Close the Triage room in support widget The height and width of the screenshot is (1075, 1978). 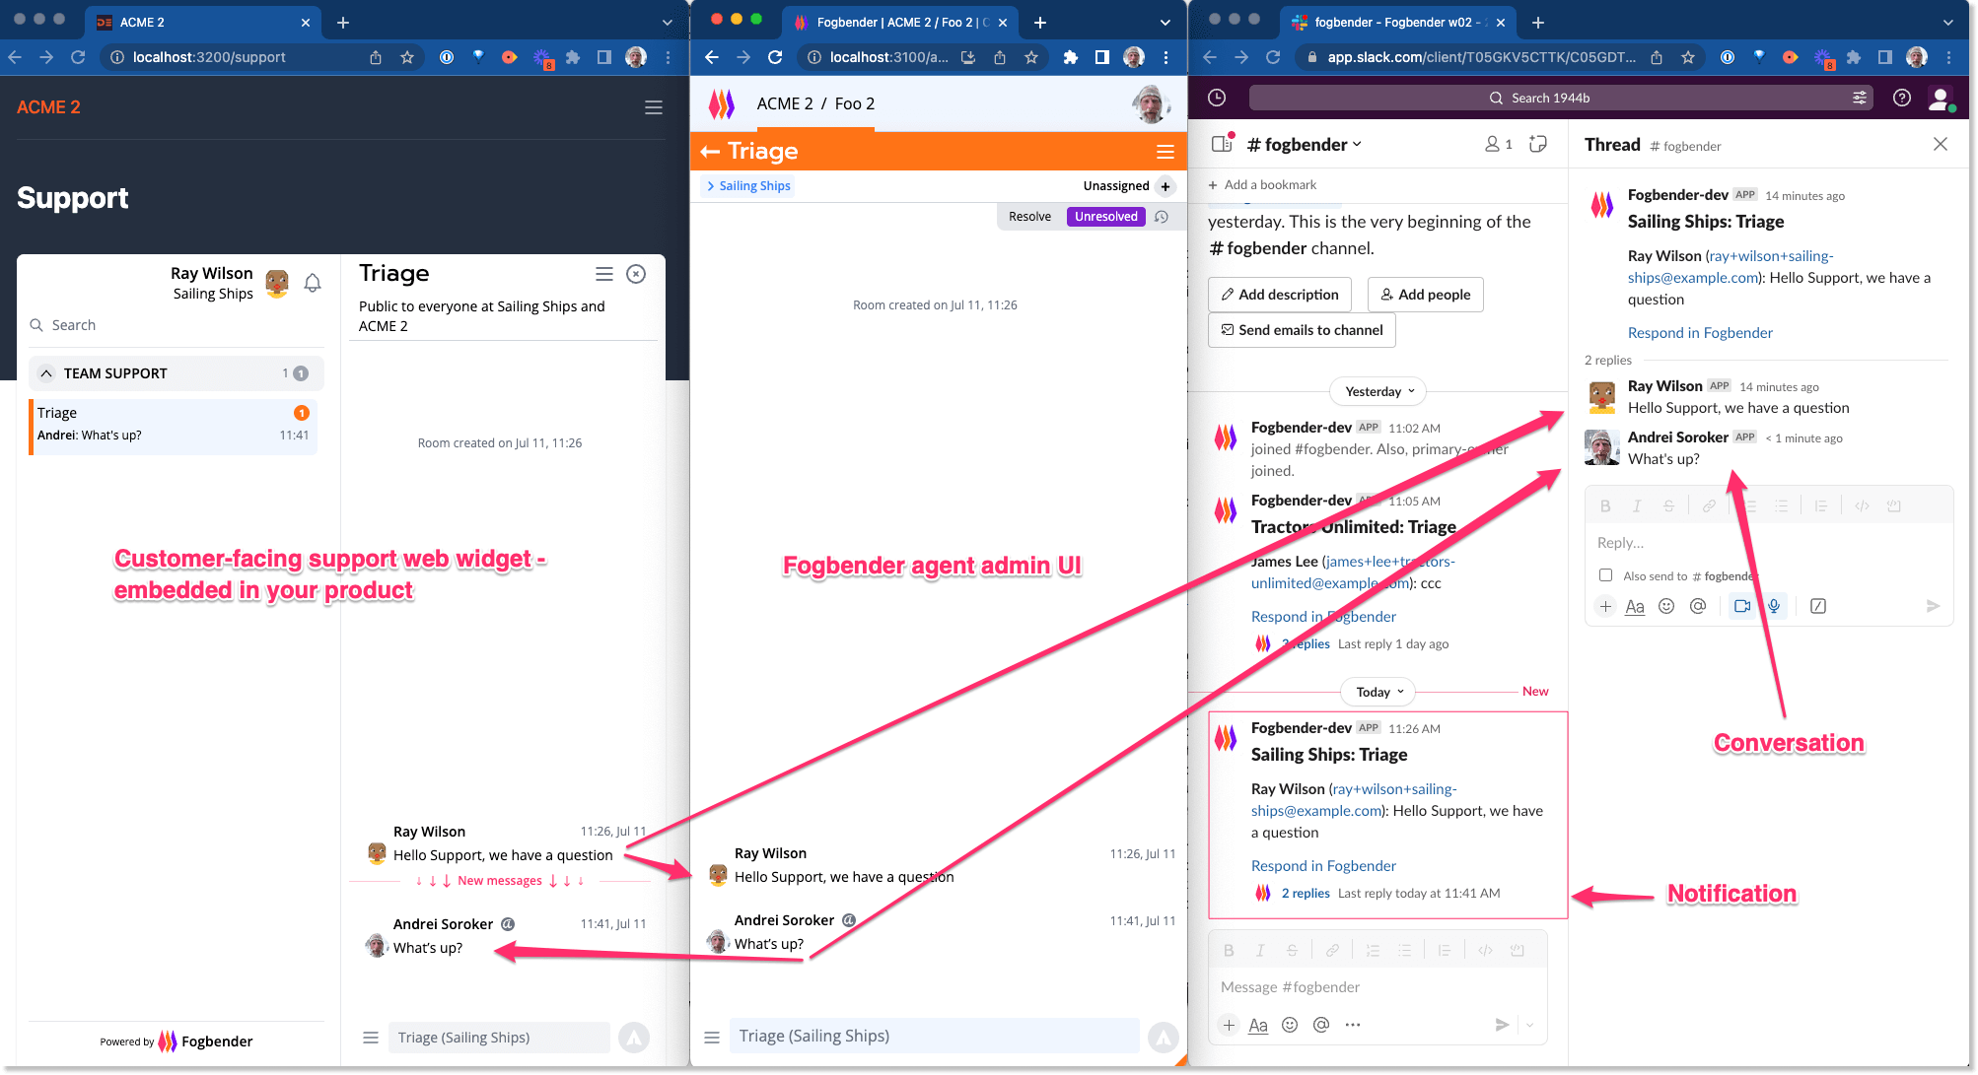(x=636, y=274)
